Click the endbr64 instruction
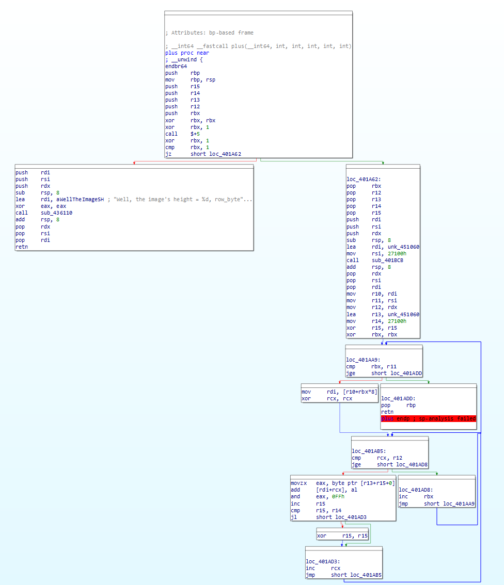 click(x=176, y=66)
